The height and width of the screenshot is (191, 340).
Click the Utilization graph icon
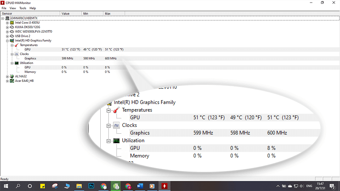(x=17, y=63)
